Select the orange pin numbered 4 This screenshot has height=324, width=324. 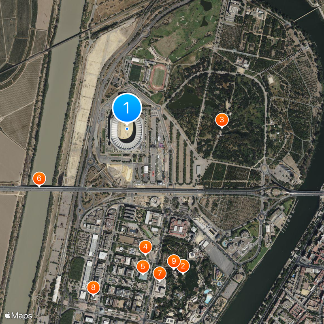[x=145, y=247]
